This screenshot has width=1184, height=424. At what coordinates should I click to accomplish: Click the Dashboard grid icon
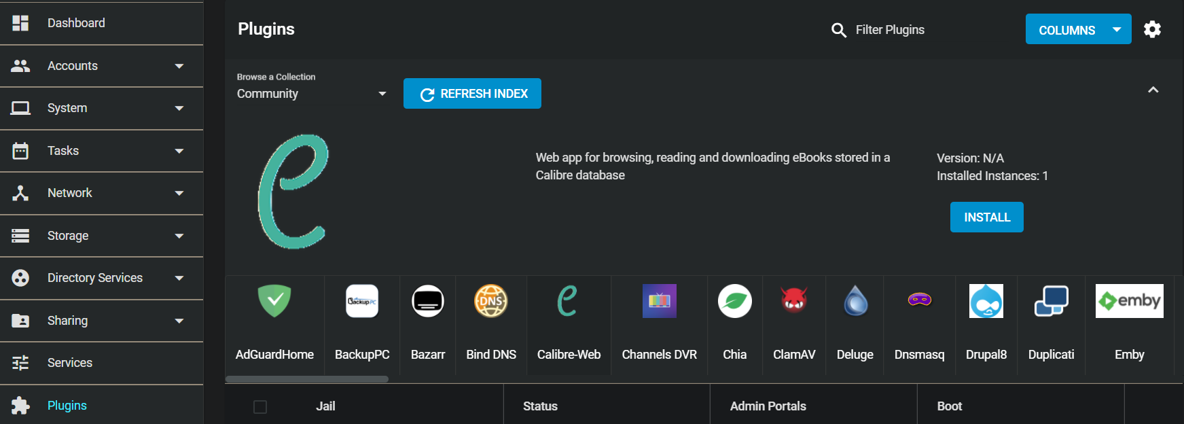coord(20,23)
